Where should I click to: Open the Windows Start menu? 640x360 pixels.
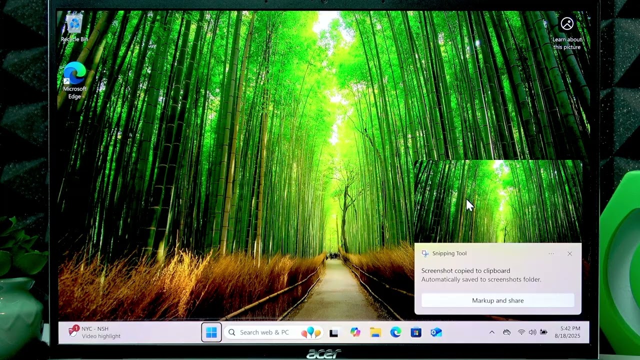click(211, 332)
